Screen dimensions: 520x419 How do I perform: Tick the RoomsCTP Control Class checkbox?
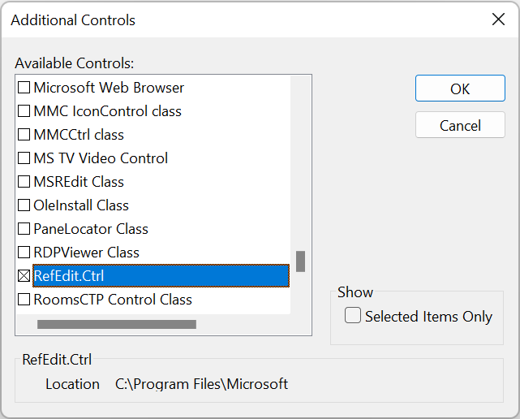[x=24, y=300]
